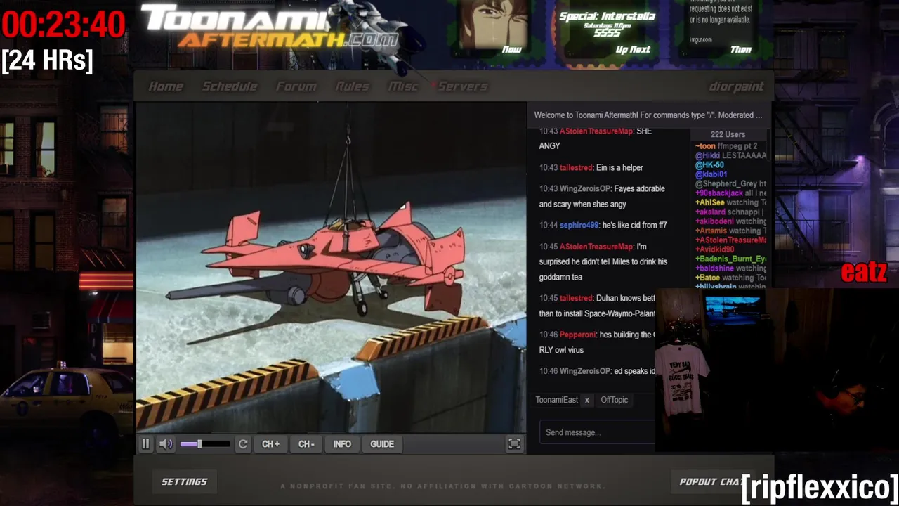The image size is (899, 506).
Task: Click WingZeroisOP name on Fayes message
Action: pos(585,189)
